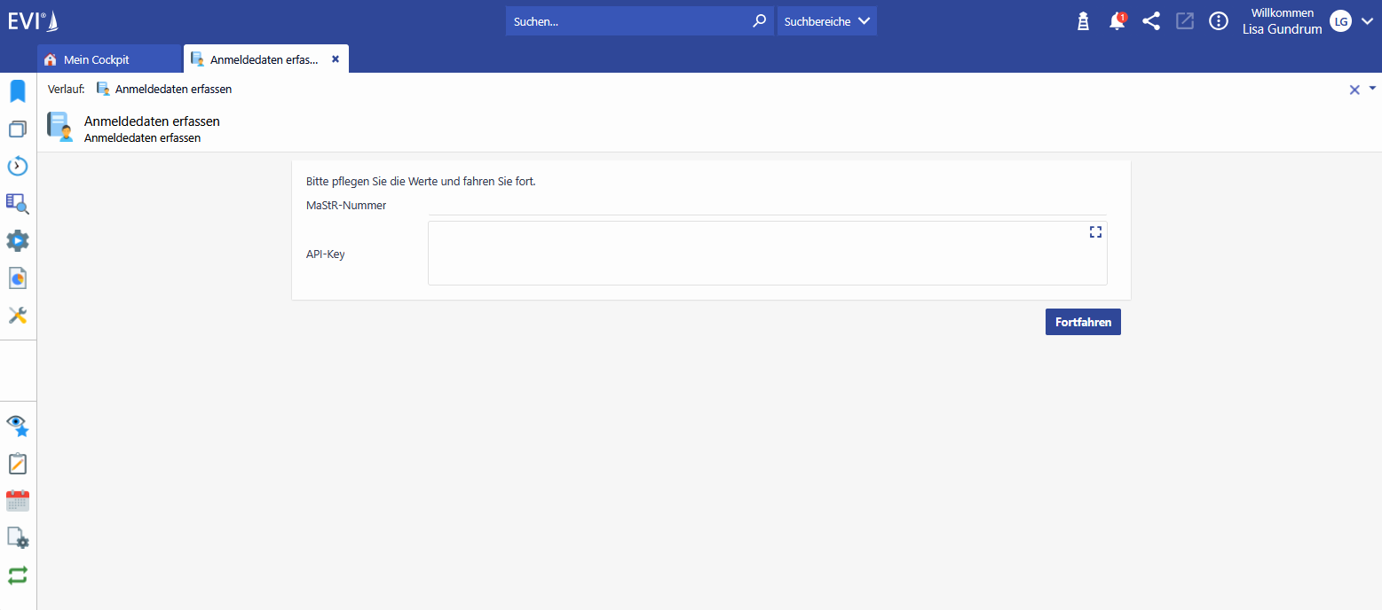Click the green loop arrows sidebar icon
1382x610 pixels.
pyautogui.click(x=18, y=575)
